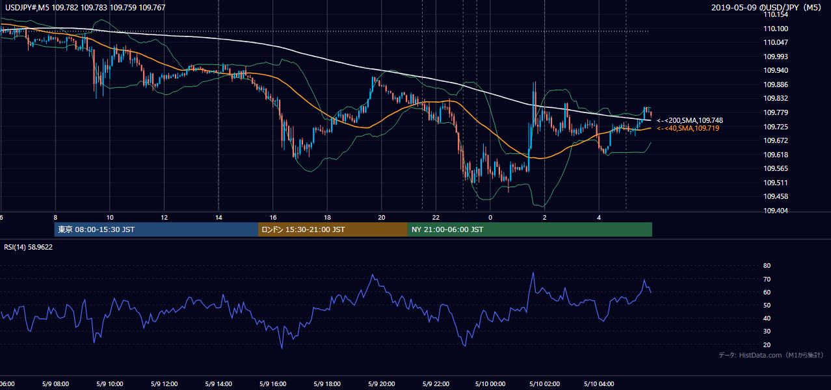This screenshot has width=831, height=390.
Task: Click the HistData.com data source credit
Action: 771,355
